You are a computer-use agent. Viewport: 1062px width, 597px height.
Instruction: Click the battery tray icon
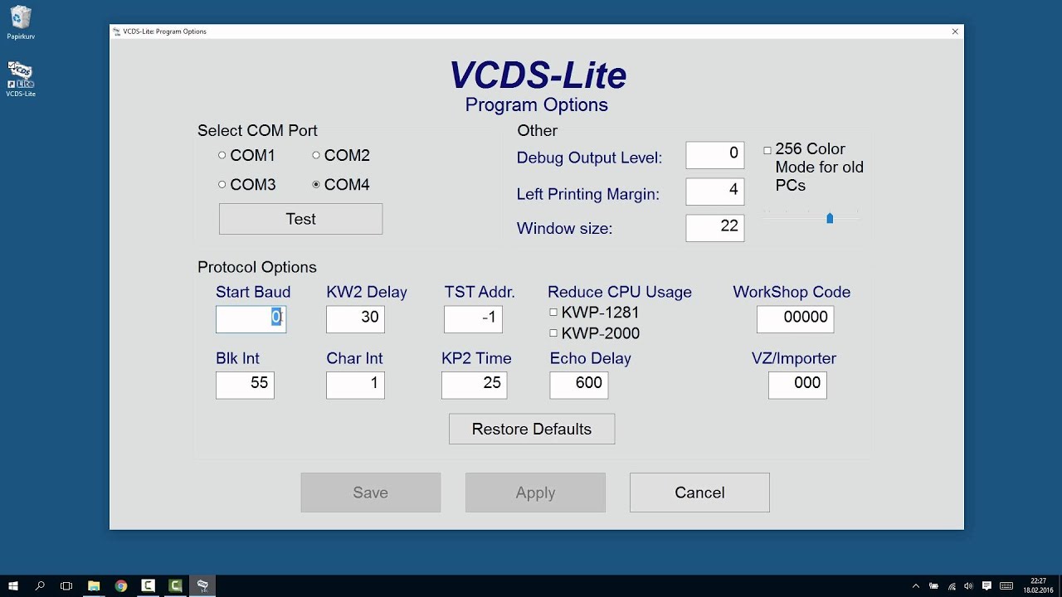(934, 586)
